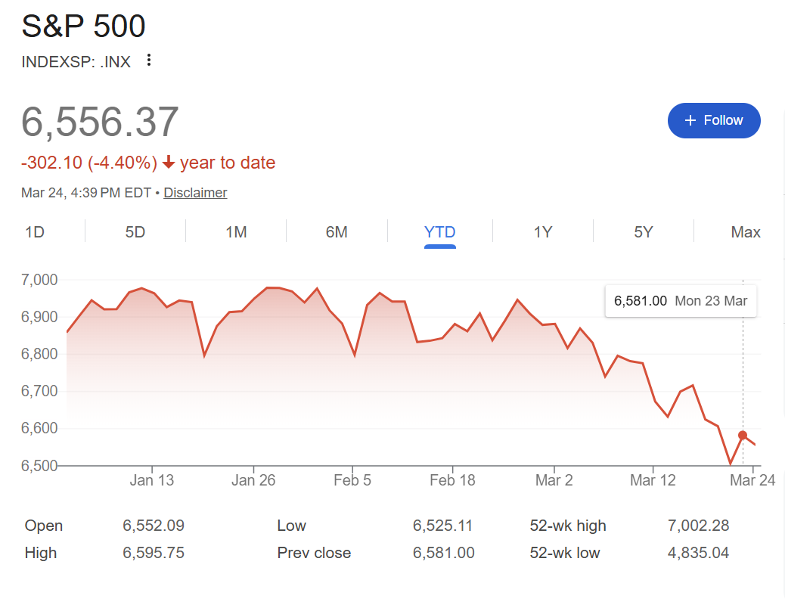Select the 5Y time range
The height and width of the screenshot is (605, 785).
pos(644,232)
